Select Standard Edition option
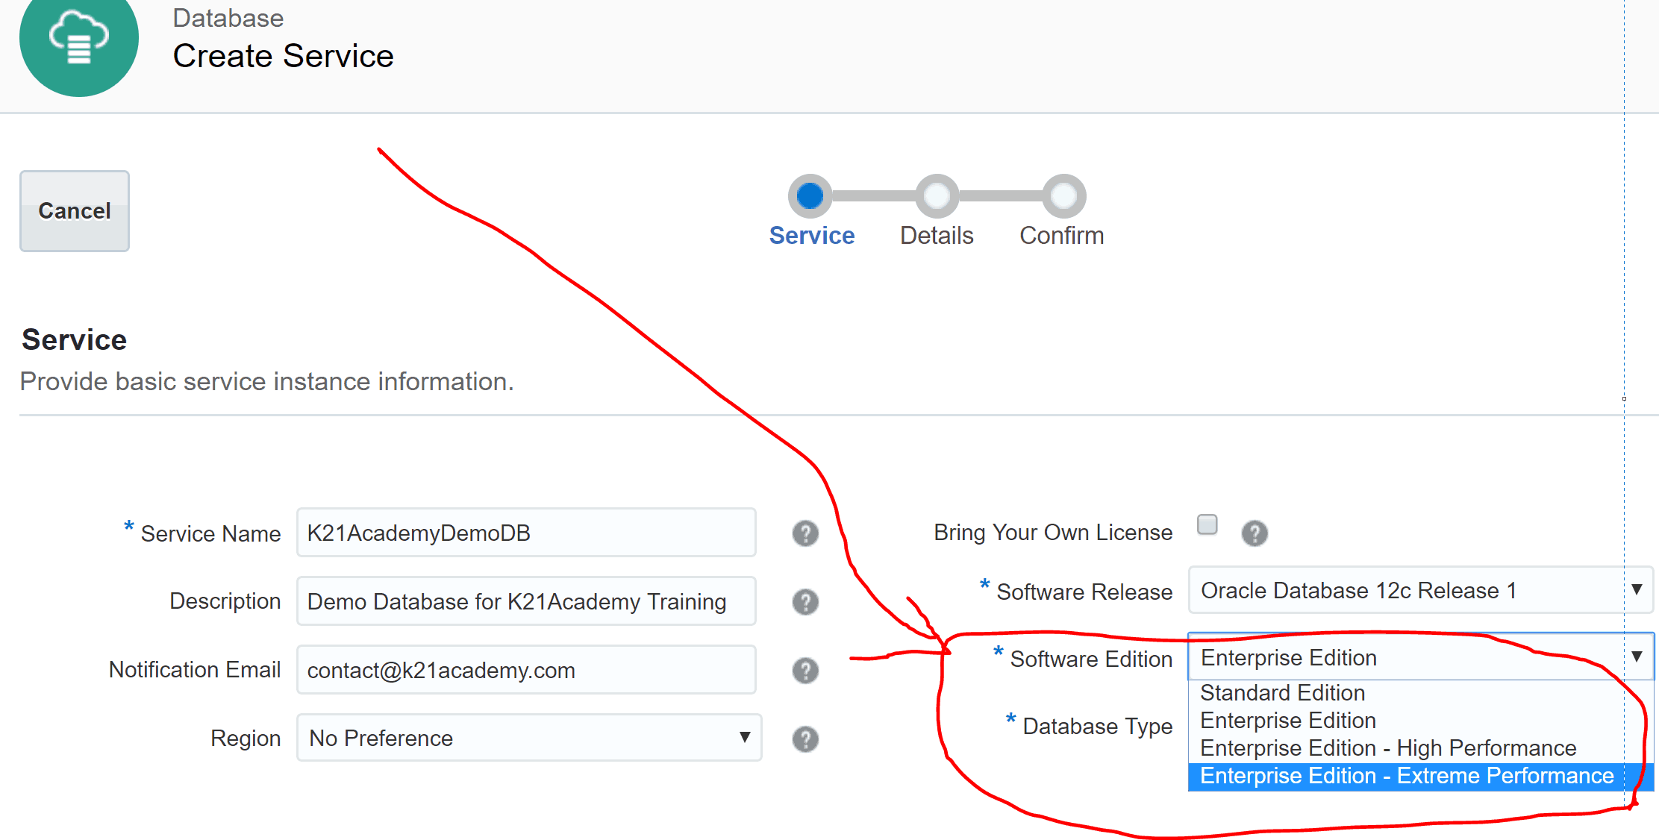The height and width of the screenshot is (840, 1659). point(1282,693)
